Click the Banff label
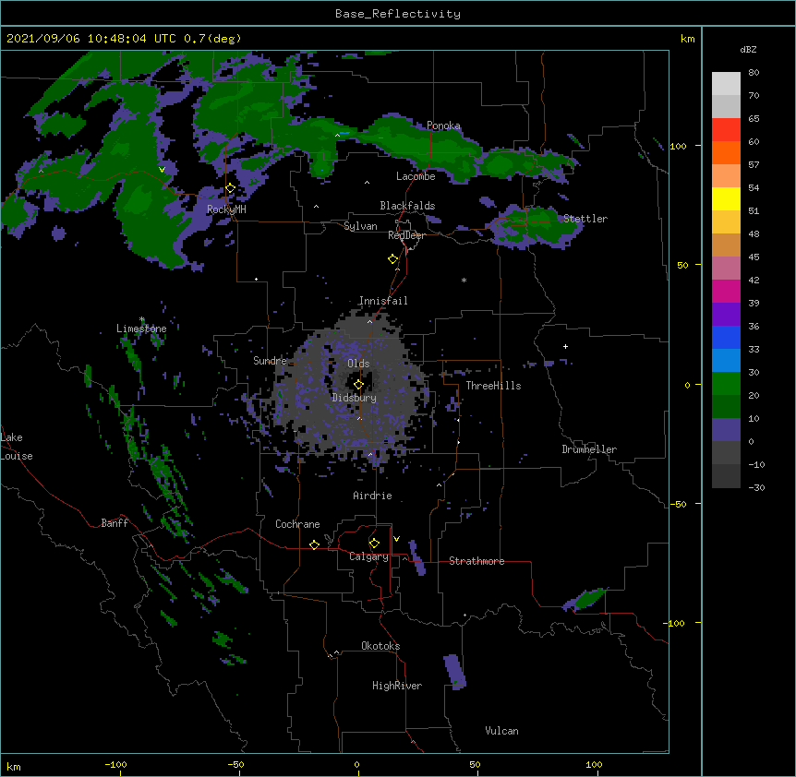Image resolution: width=796 pixels, height=777 pixels. (115, 523)
